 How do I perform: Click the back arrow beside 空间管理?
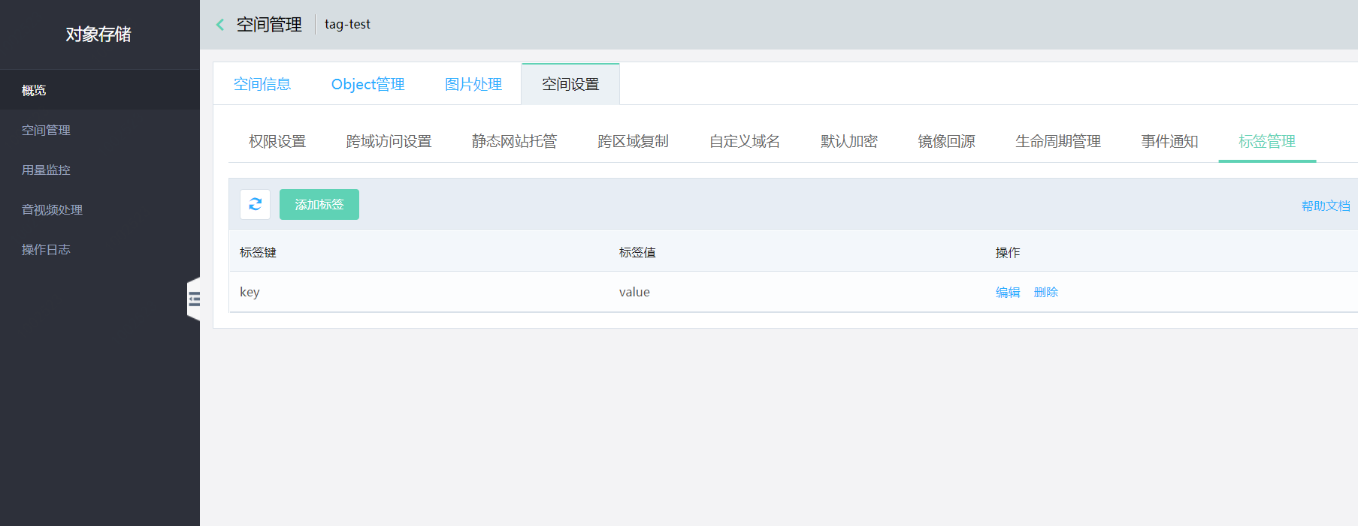(220, 25)
